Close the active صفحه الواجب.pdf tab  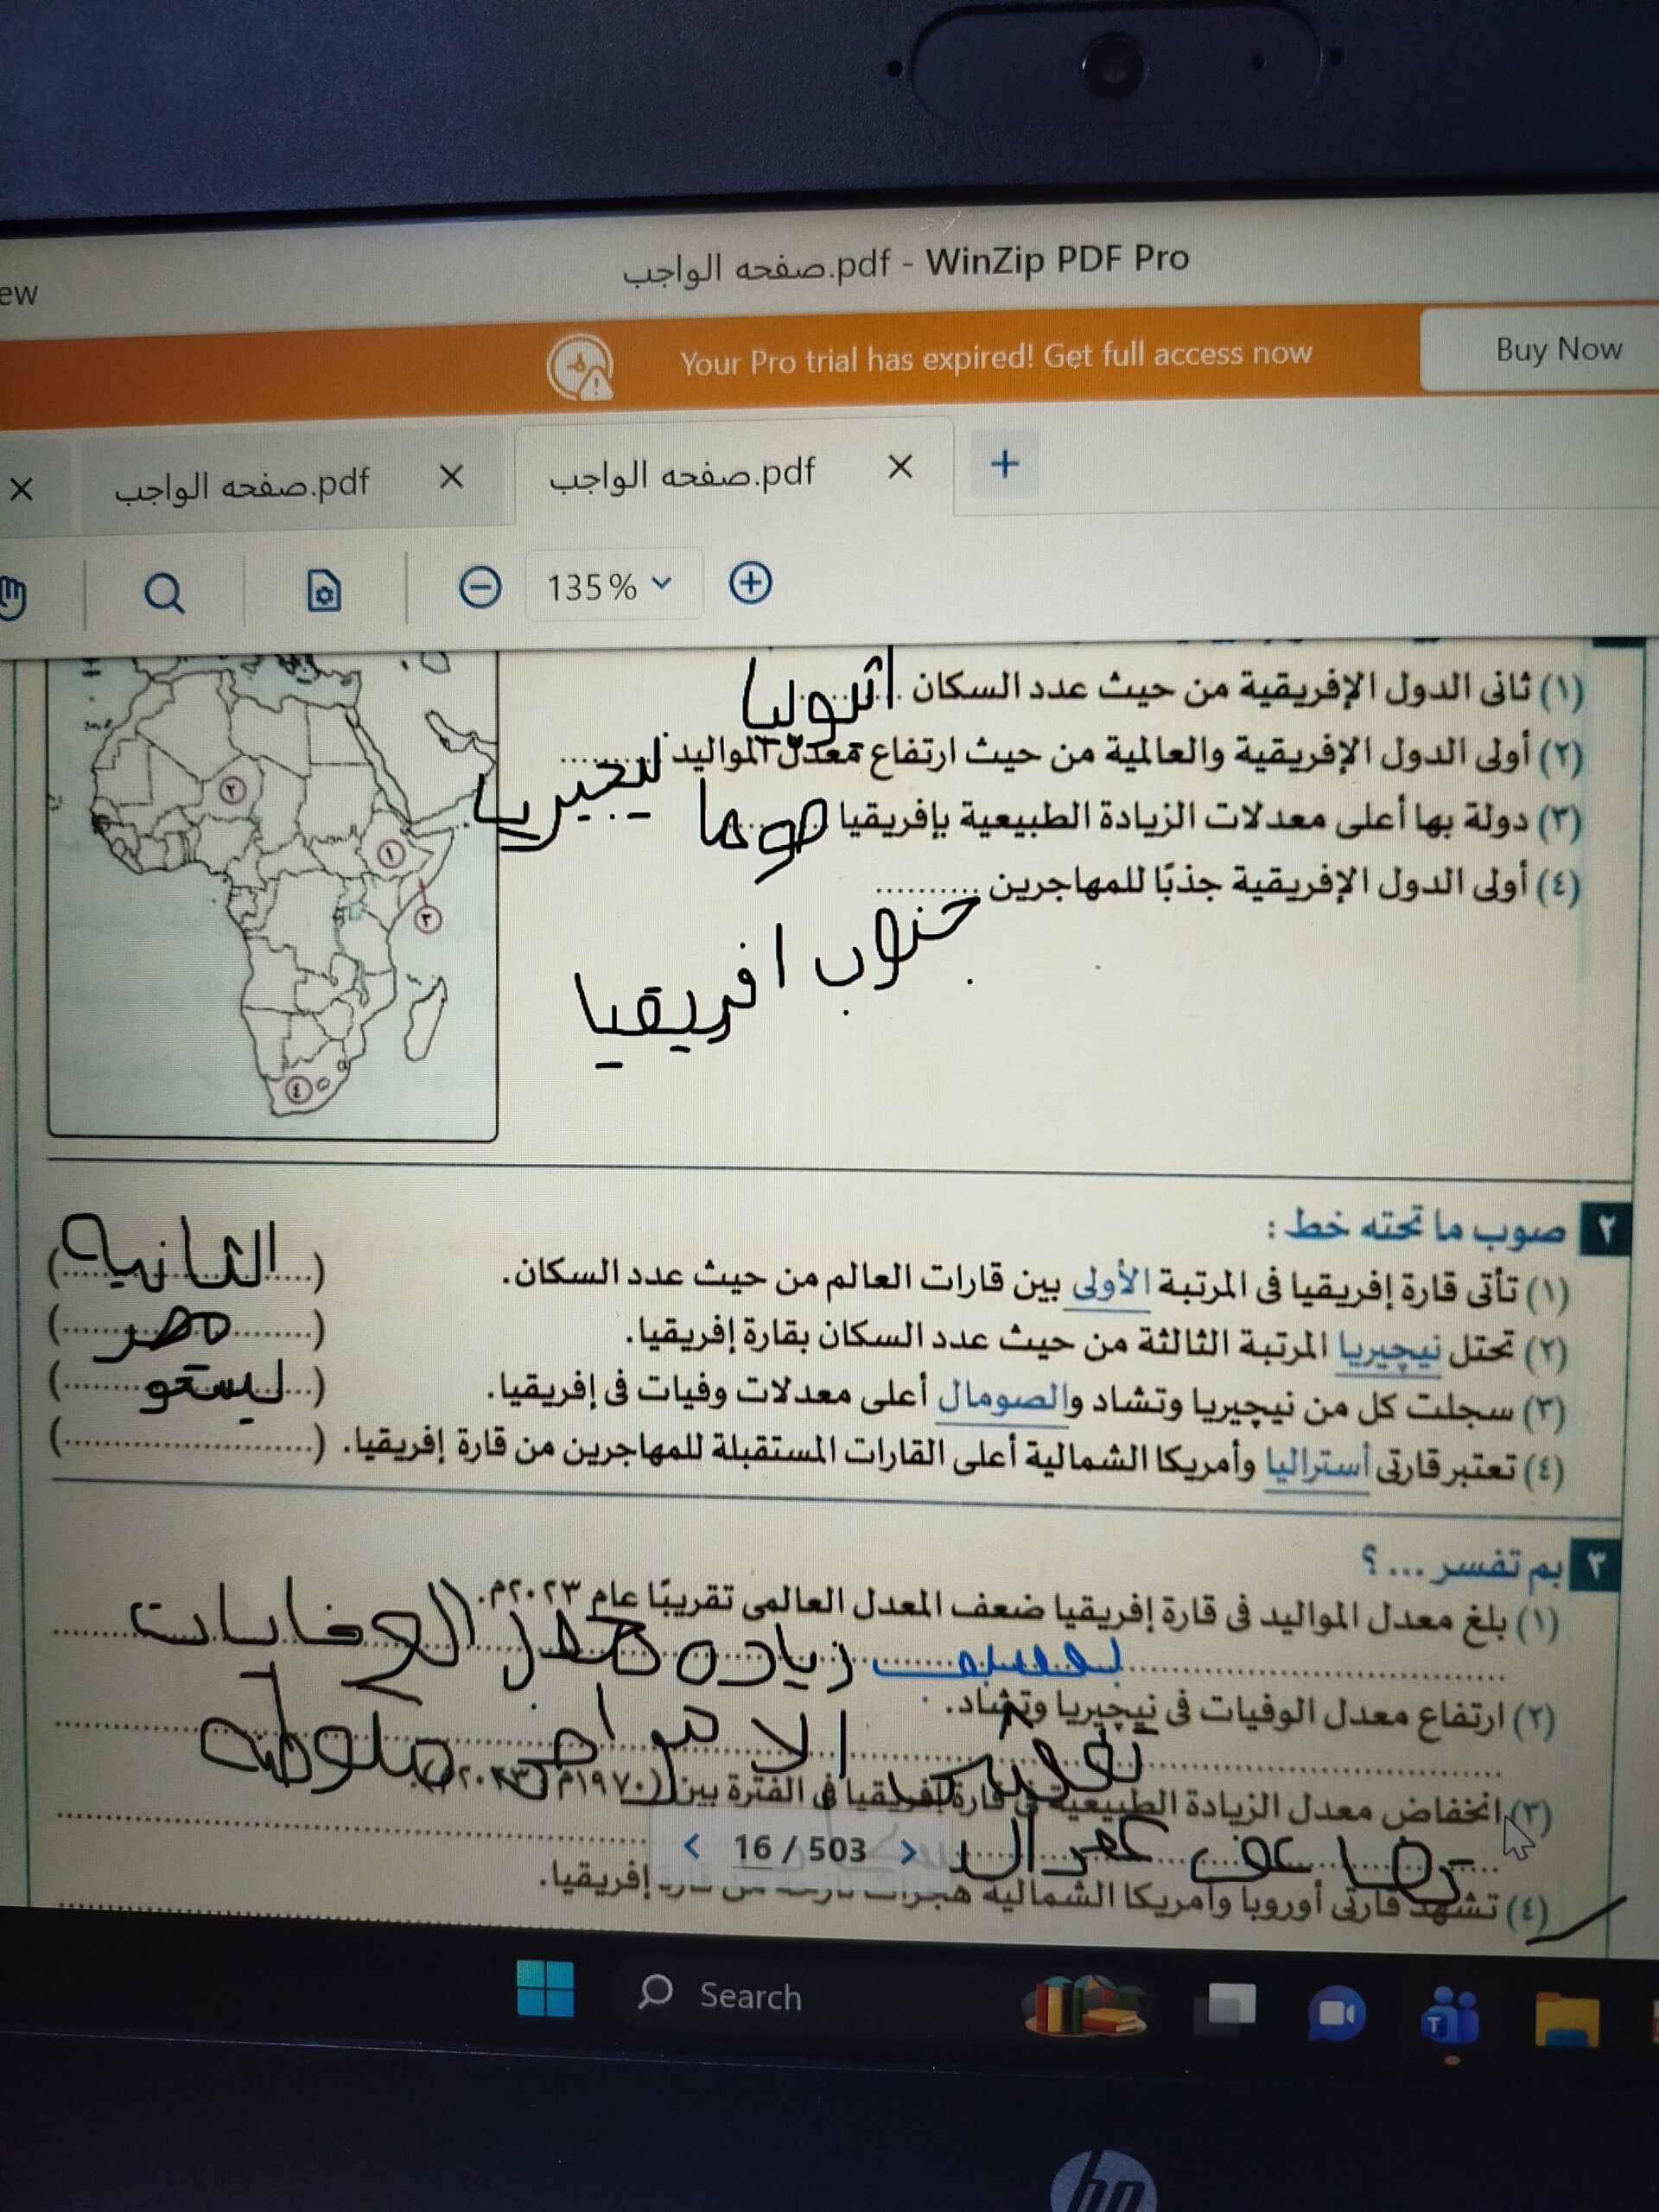pyautogui.click(x=900, y=467)
